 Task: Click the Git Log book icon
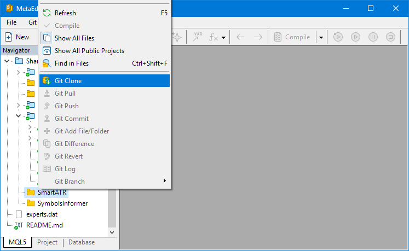tap(47, 169)
